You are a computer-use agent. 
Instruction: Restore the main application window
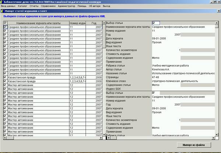click(x=215, y=2)
